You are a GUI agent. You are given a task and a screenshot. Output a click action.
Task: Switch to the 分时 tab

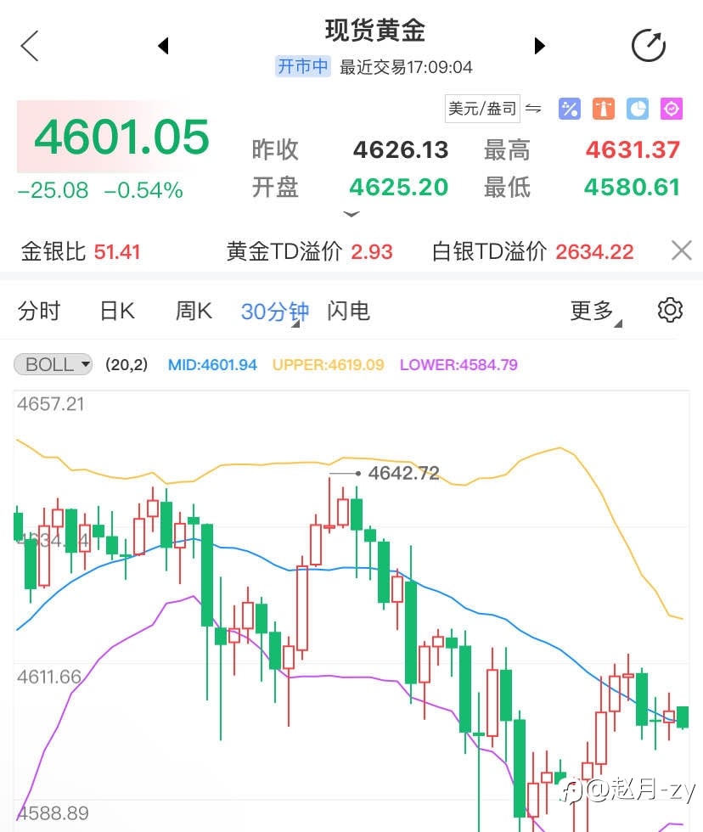point(39,312)
